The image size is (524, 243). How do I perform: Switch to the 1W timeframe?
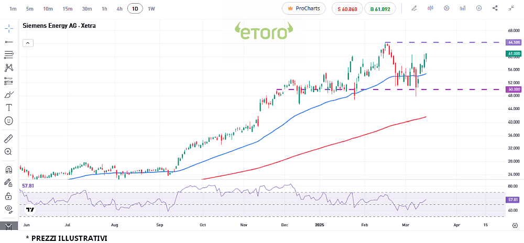click(x=151, y=9)
